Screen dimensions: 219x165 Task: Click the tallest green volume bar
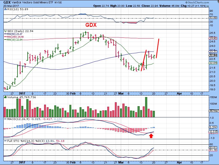click(x=146, y=107)
